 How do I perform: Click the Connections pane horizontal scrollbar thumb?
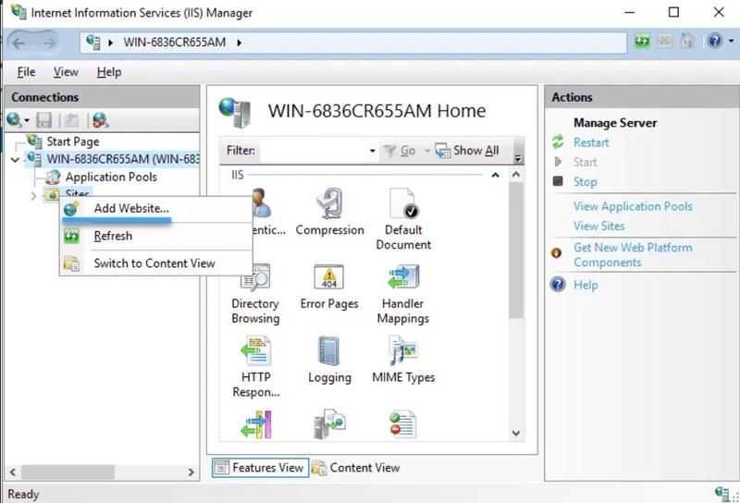68,472
